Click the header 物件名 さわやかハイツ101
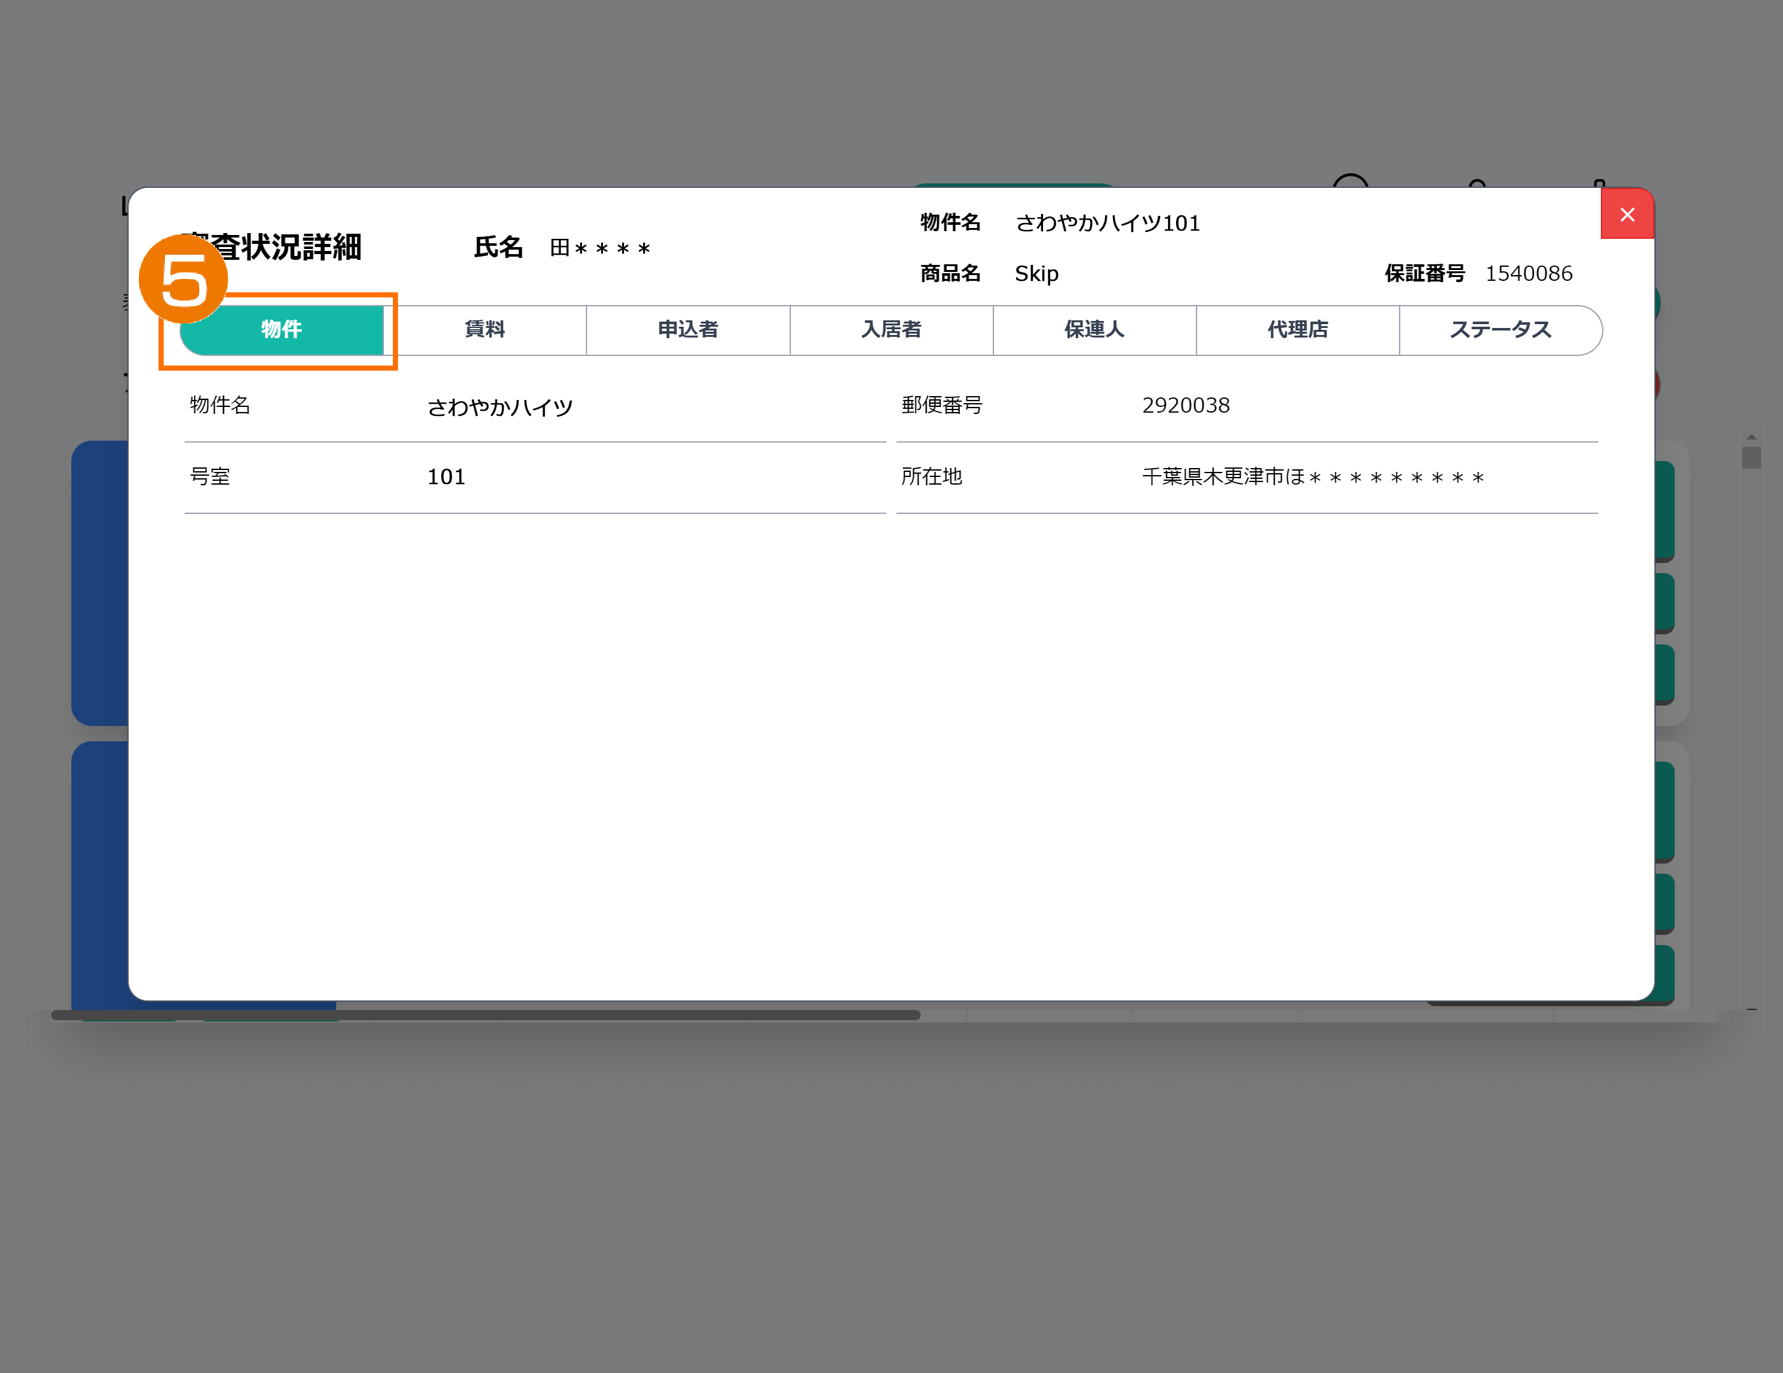This screenshot has width=1783, height=1373. coord(1107,224)
